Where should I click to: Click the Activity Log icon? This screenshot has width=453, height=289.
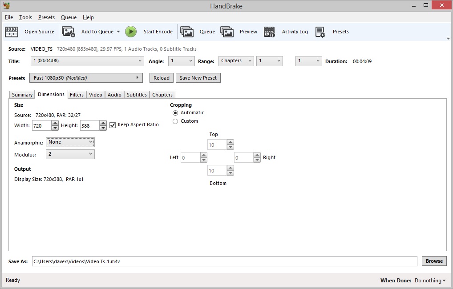(x=269, y=32)
